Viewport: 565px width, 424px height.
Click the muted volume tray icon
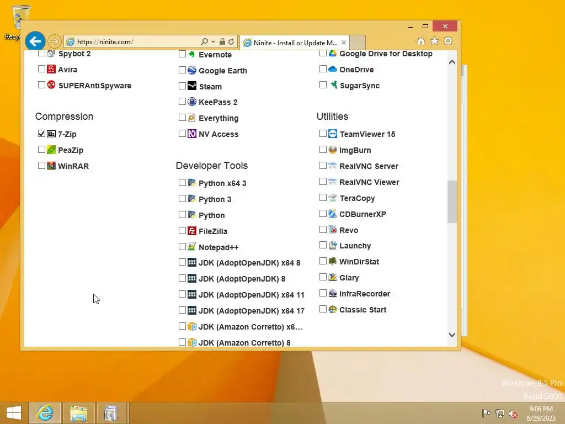[x=513, y=413]
